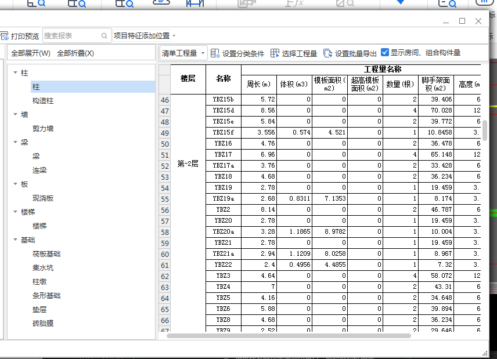Select 剪力墙 in the tree
497x359 pixels.
[44, 129]
